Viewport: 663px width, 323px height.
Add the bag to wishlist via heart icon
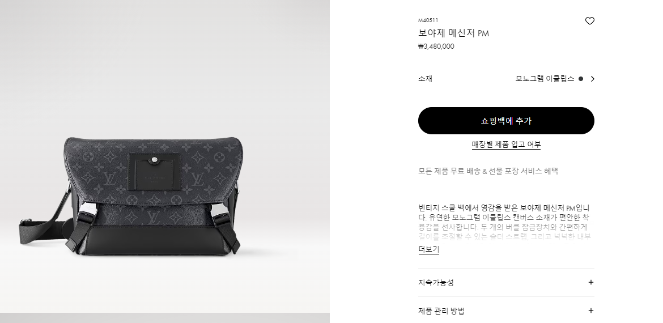[x=589, y=21]
